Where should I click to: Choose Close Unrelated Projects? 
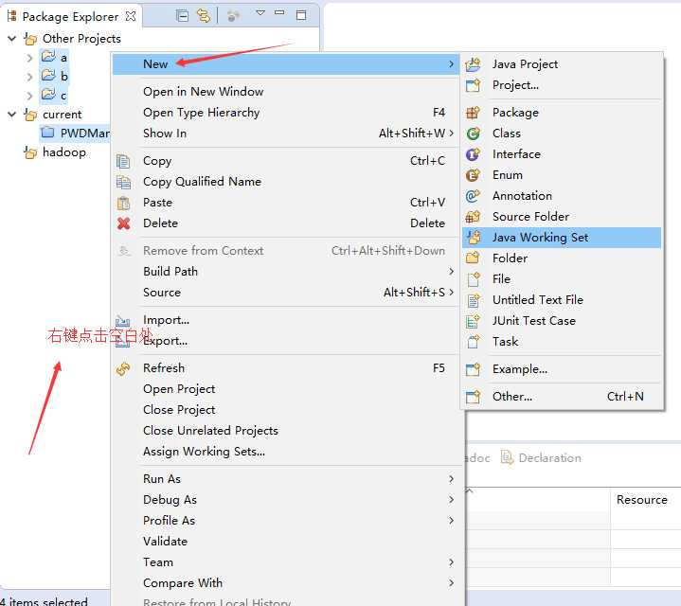click(x=286, y=431)
